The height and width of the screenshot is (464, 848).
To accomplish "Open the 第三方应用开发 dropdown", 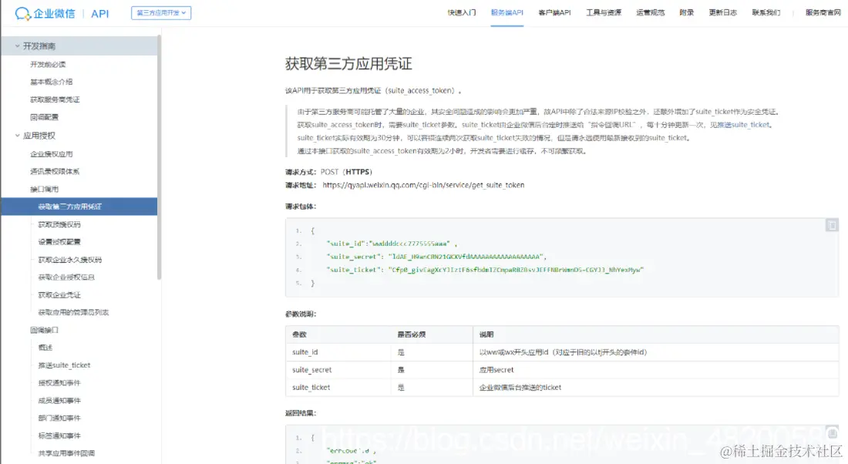I will (x=160, y=12).
